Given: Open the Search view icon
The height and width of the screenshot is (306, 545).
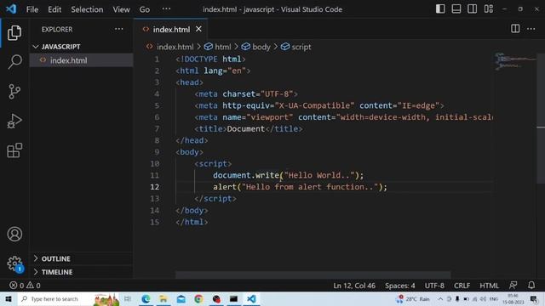Looking at the screenshot, I should [14, 62].
